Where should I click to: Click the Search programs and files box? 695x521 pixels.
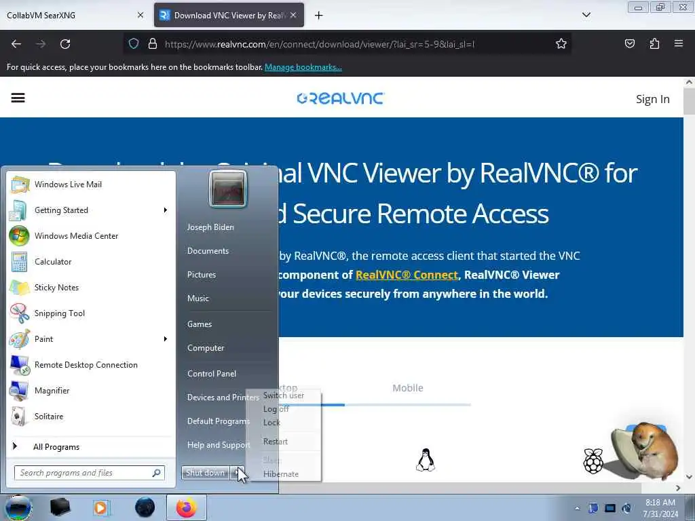point(89,473)
